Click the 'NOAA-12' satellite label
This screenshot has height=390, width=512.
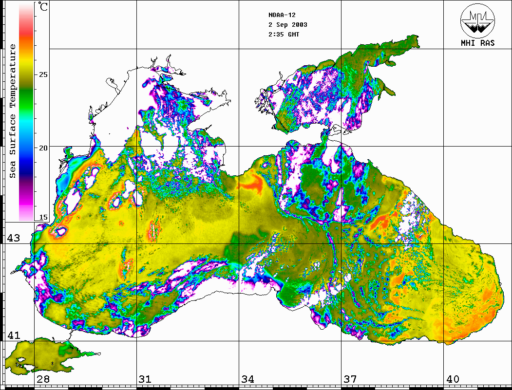(x=282, y=15)
